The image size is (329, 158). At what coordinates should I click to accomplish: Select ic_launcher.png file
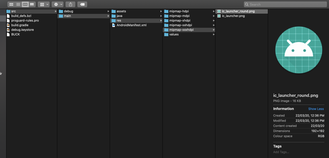242,16
